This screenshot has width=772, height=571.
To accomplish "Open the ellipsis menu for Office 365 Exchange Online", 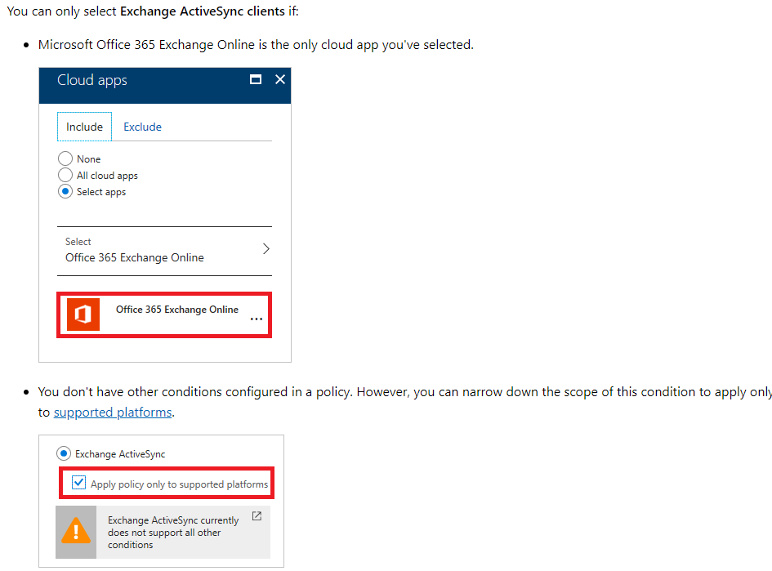I will pyautogui.click(x=257, y=319).
